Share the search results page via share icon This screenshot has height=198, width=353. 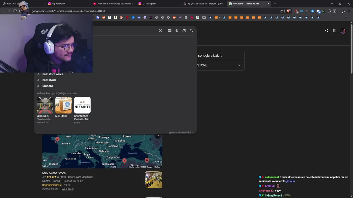(327, 31)
